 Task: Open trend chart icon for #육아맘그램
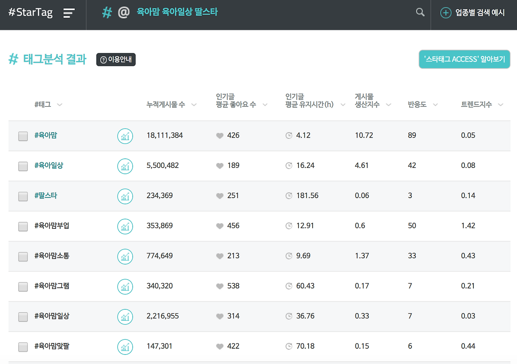tap(125, 287)
